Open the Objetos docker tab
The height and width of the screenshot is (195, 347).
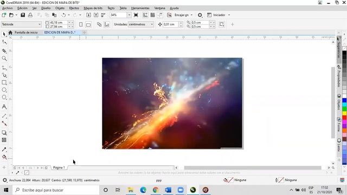tap(339, 102)
